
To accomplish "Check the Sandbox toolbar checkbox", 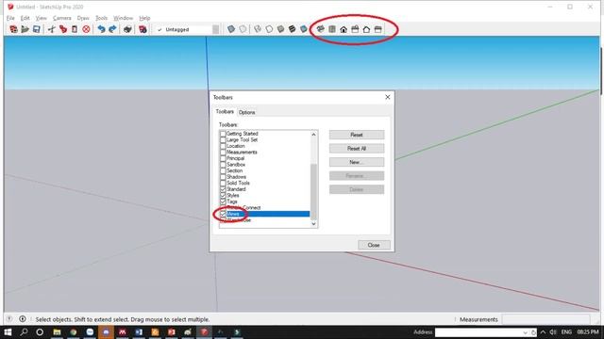I will (223, 165).
